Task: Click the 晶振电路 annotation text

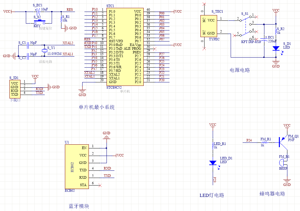Action: click(x=45, y=62)
